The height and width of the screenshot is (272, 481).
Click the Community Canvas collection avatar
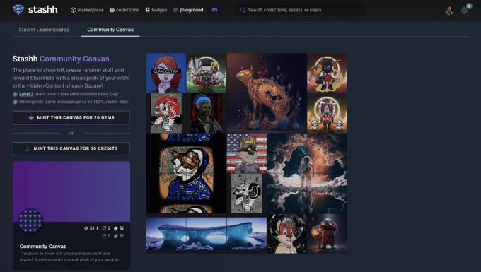pos(30,221)
